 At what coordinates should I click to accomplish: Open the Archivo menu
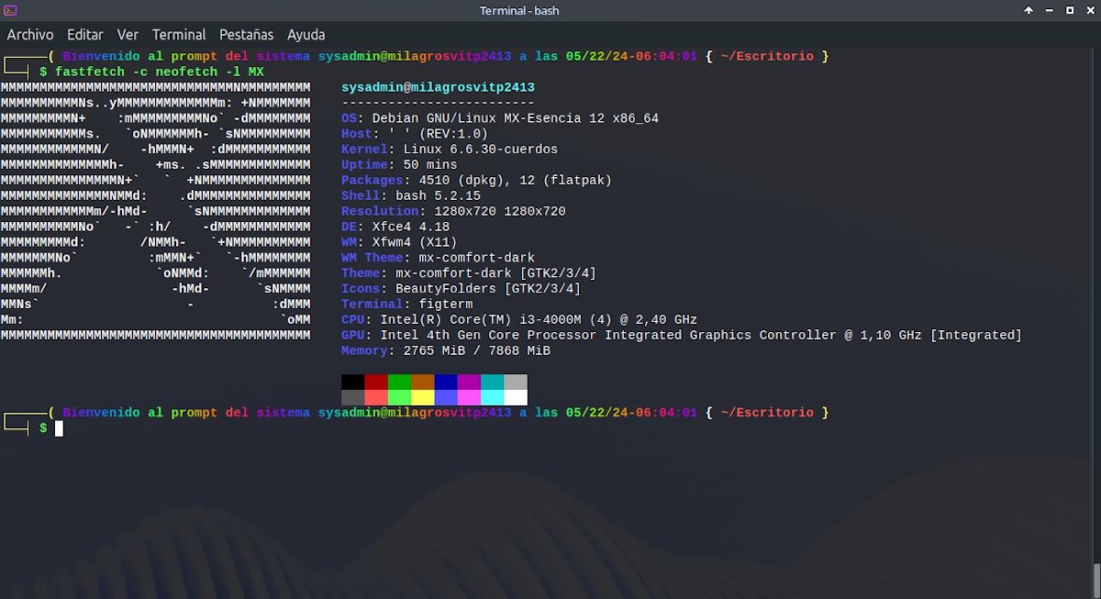tap(30, 34)
